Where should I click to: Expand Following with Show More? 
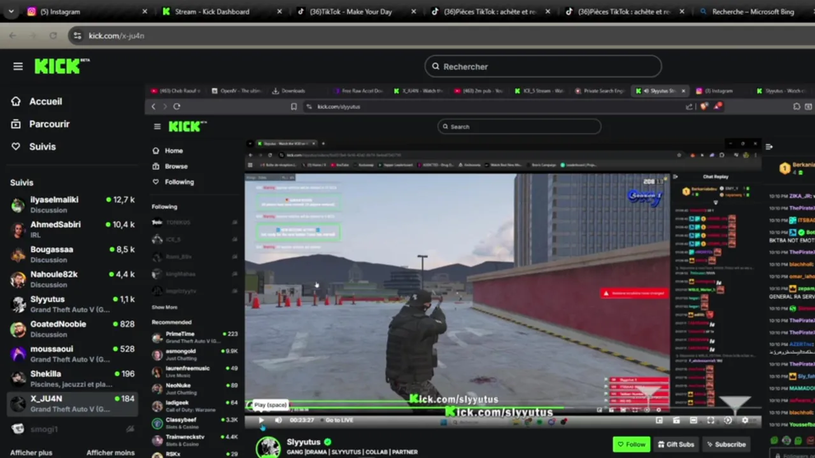point(164,307)
